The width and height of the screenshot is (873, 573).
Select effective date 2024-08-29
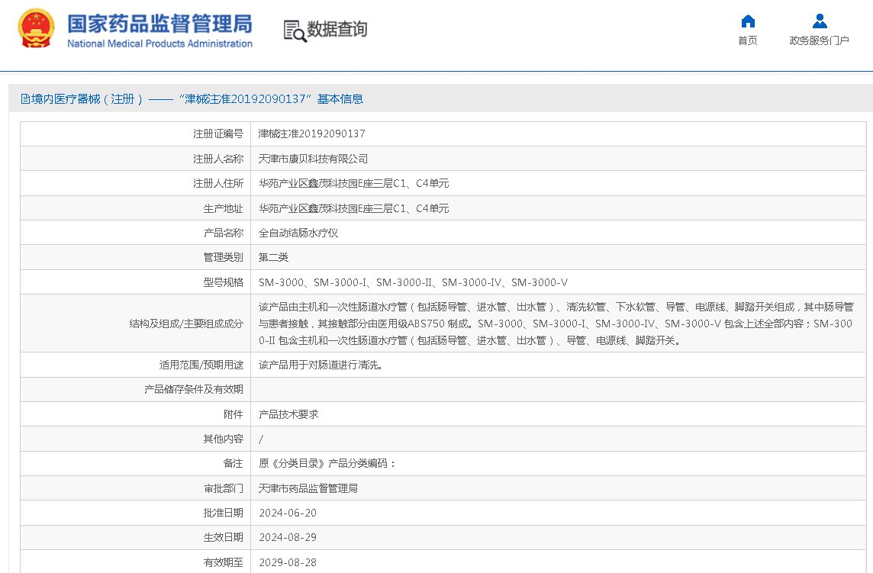click(x=288, y=537)
